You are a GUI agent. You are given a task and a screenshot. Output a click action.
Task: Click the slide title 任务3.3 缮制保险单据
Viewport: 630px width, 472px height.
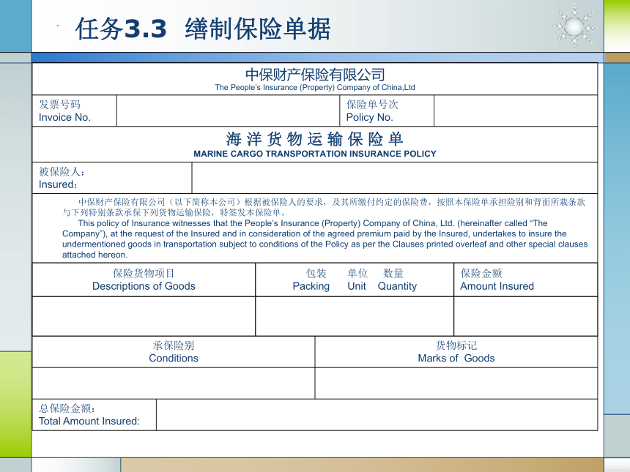click(203, 29)
